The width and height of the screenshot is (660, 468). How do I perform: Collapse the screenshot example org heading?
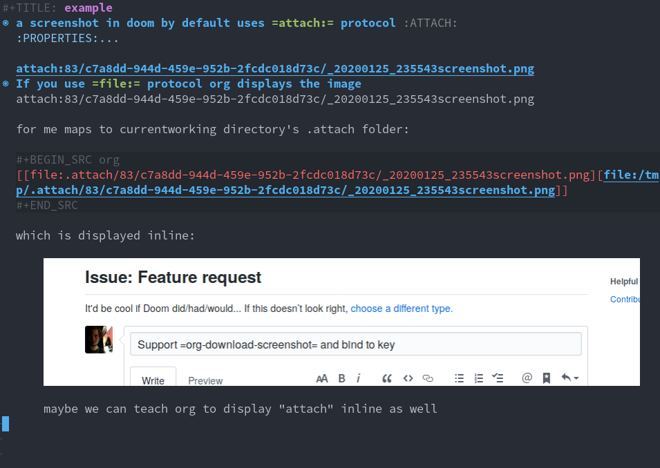pos(6,23)
